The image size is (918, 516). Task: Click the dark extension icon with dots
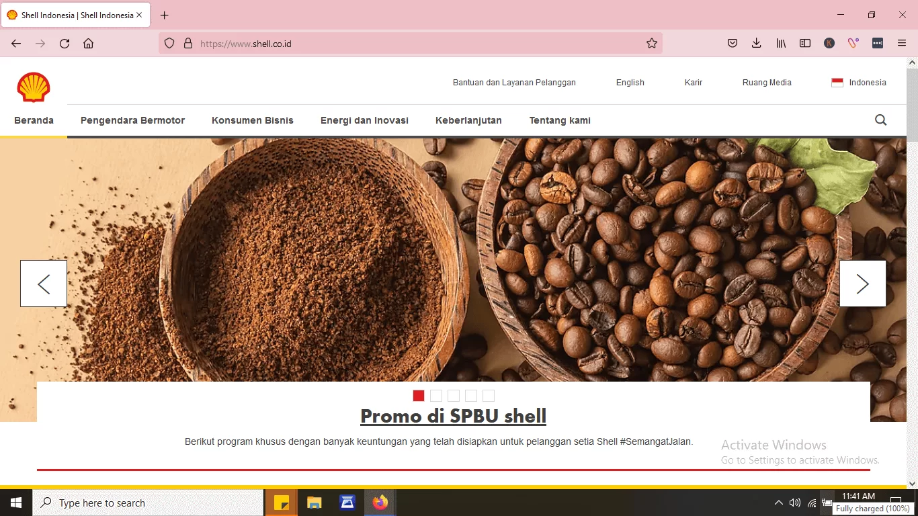(878, 44)
